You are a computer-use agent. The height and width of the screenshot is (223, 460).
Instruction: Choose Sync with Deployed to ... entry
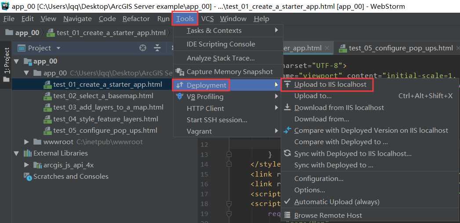coord(369,165)
